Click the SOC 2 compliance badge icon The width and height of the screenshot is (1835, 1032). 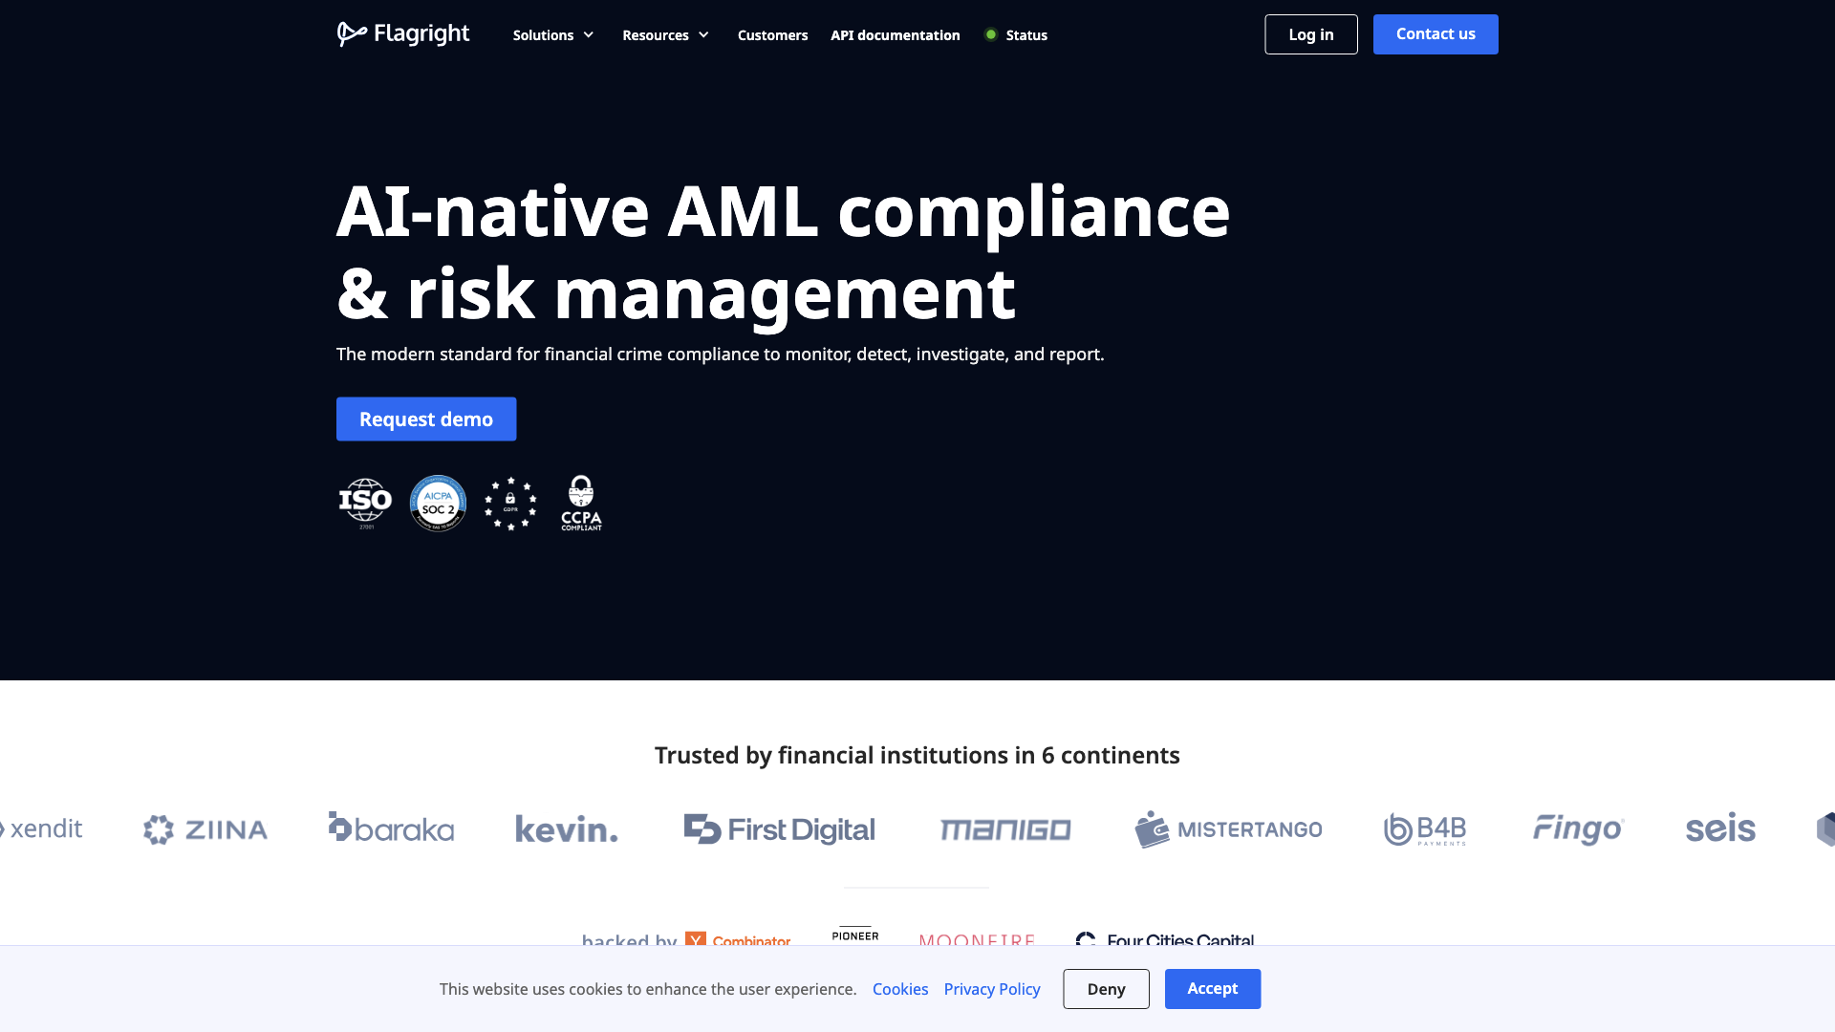[x=438, y=503]
